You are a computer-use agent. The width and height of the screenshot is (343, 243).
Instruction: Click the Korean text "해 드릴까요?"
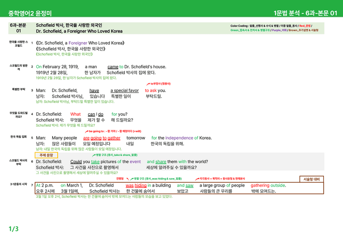click(x=122, y=120)
